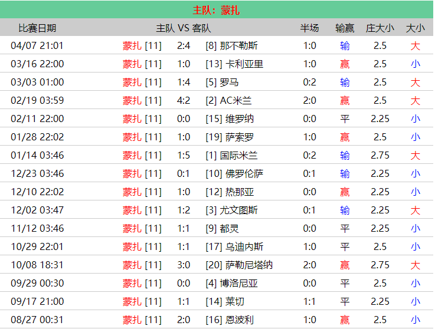435x329 pixels.
Task: Click the 4:2 score against AC米兰
Action: pos(184,101)
